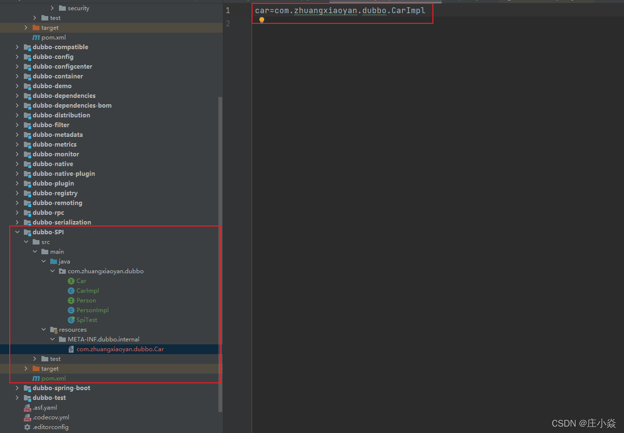Click the dubbo-SPI module folder icon
The width and height of the screenshot is (624, 433).
[27, 232]
